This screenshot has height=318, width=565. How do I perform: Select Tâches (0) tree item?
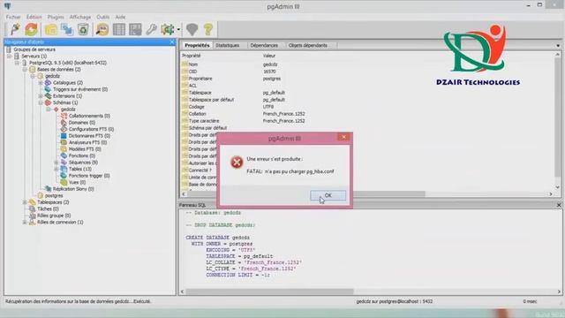(48, 208)
